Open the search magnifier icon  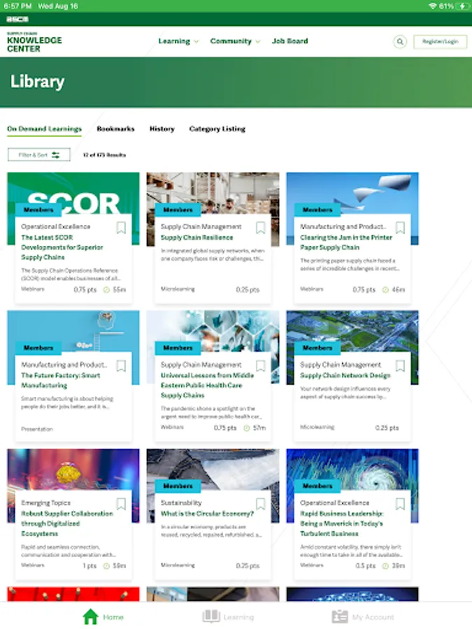point(400,41)
